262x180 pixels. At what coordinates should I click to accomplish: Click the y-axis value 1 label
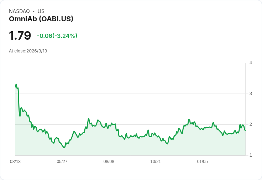click(x=251, y=155)
